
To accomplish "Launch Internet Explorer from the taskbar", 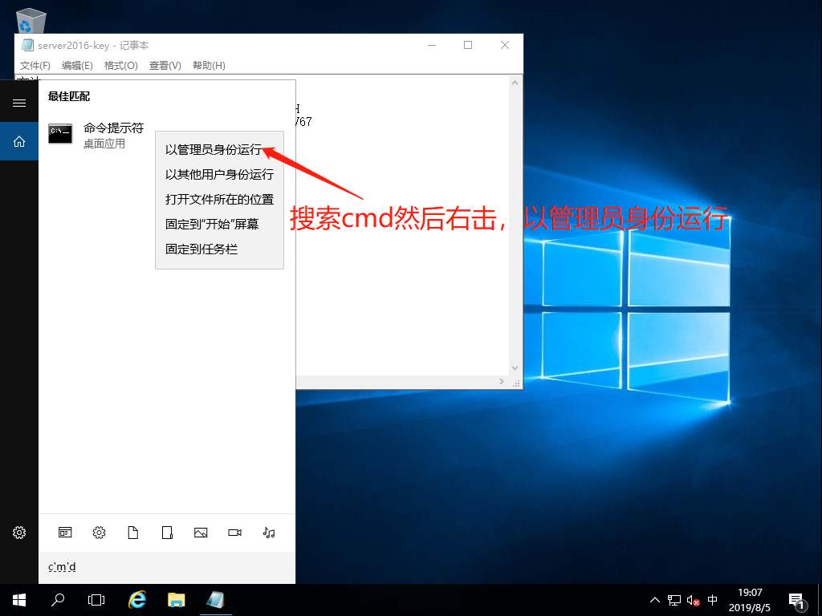I will 137,600.
